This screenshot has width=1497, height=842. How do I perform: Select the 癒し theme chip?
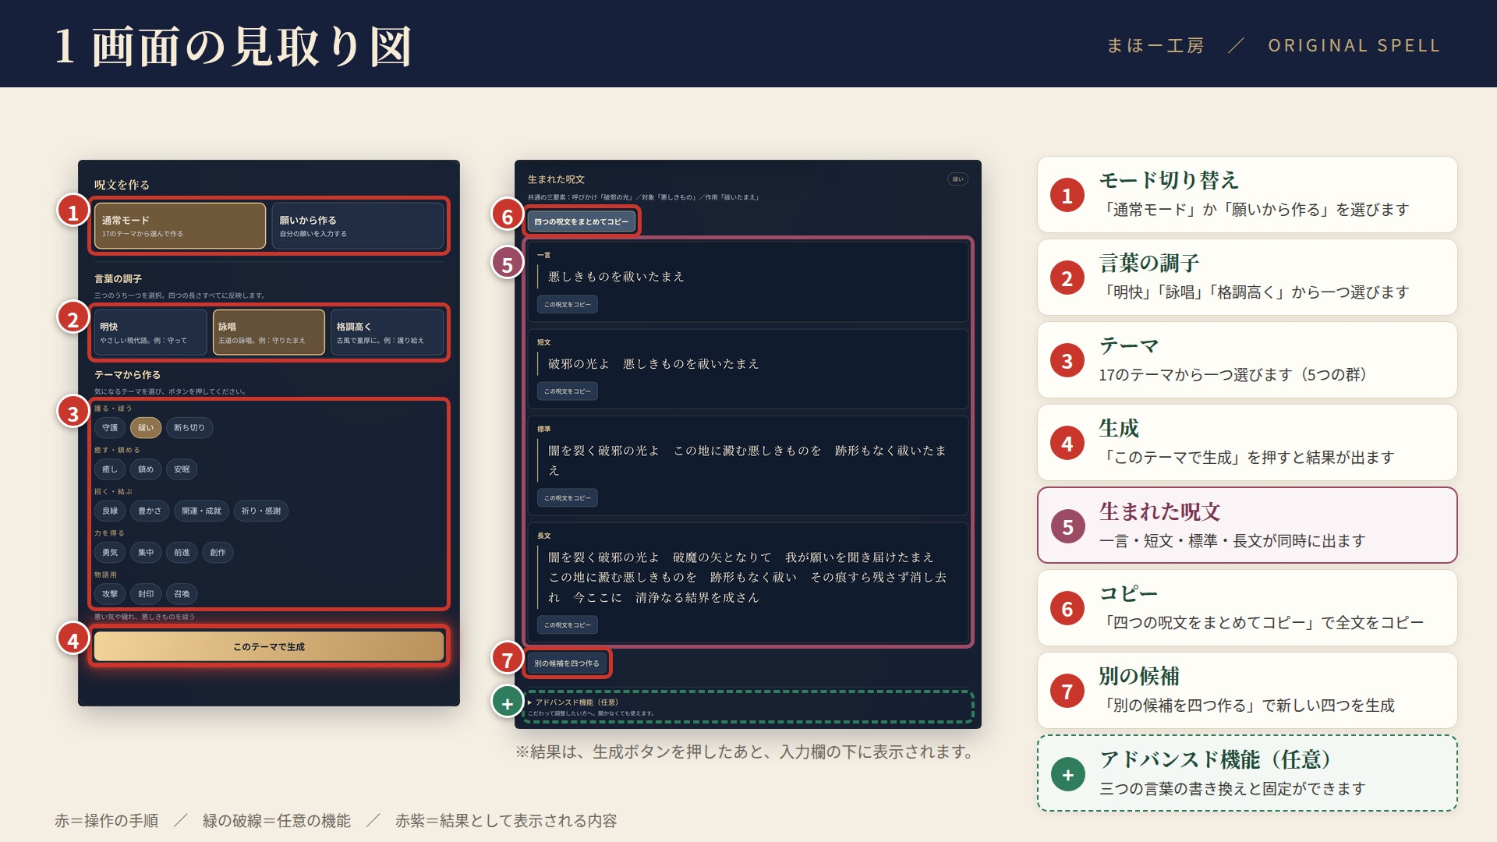point(110,469)
